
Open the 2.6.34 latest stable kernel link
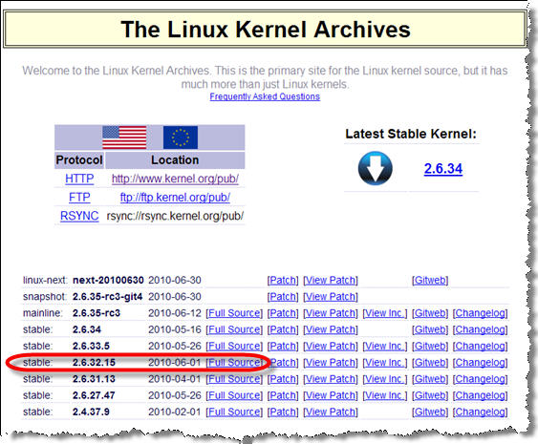click(x=443, y=169)
